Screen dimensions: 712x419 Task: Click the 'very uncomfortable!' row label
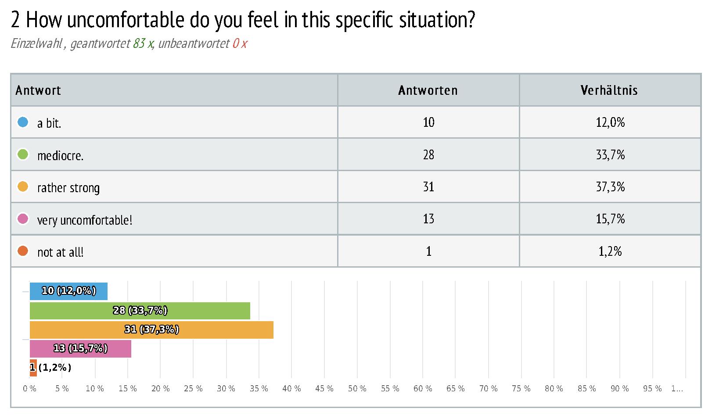85,220
